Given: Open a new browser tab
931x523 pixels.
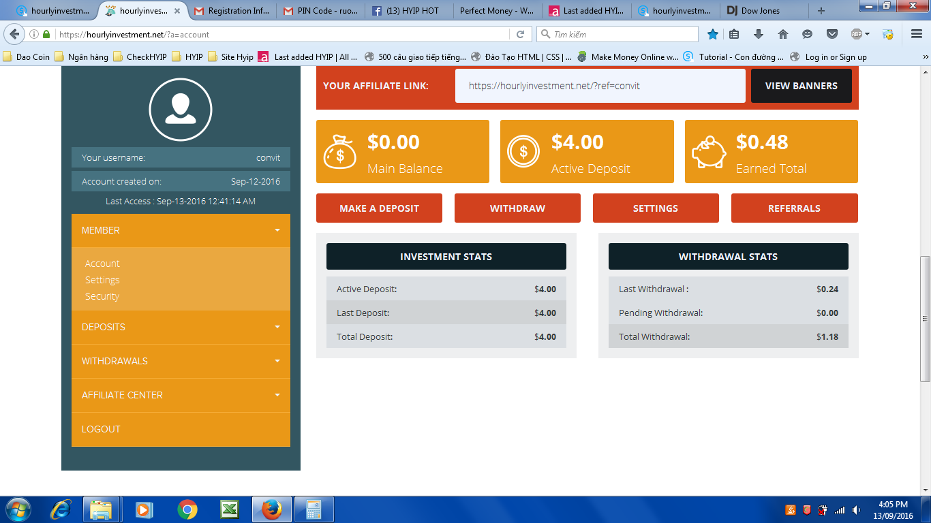Looking at the screenshot, I should tap(821, 10).
